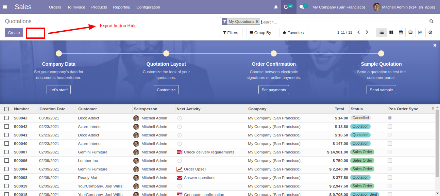Image resolution: width=440 pixels, height=196 pixels.
Task: Click user avatar in top navbar
Action: click(377, 7)
